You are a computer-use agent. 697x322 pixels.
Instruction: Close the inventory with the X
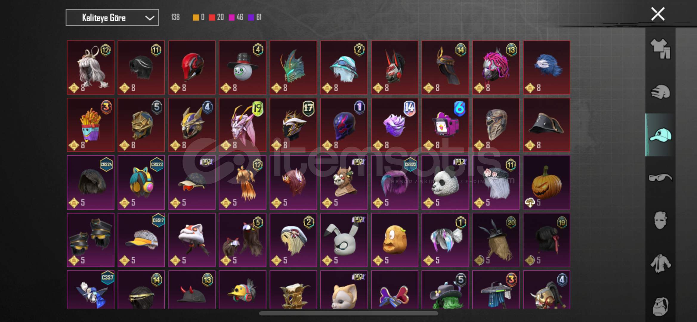click(x=658, y=14)
